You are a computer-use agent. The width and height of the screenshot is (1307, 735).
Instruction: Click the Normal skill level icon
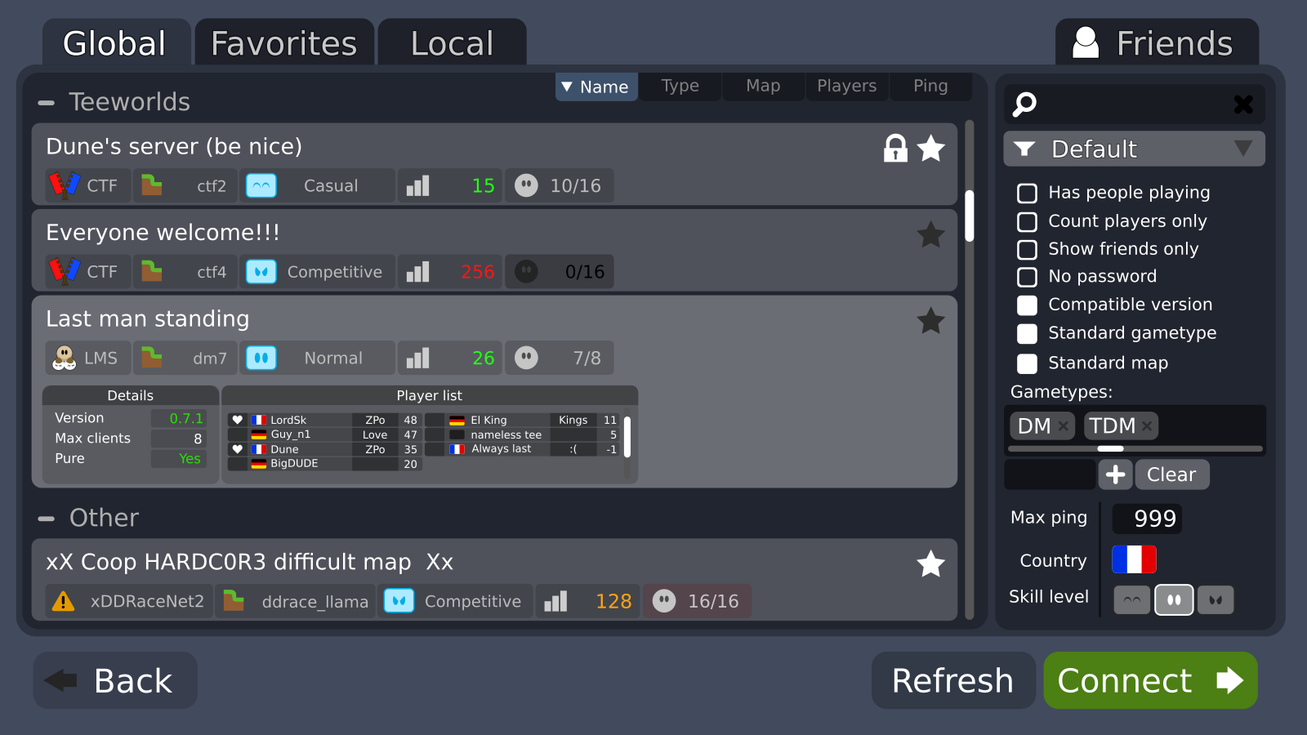(261, 358)
